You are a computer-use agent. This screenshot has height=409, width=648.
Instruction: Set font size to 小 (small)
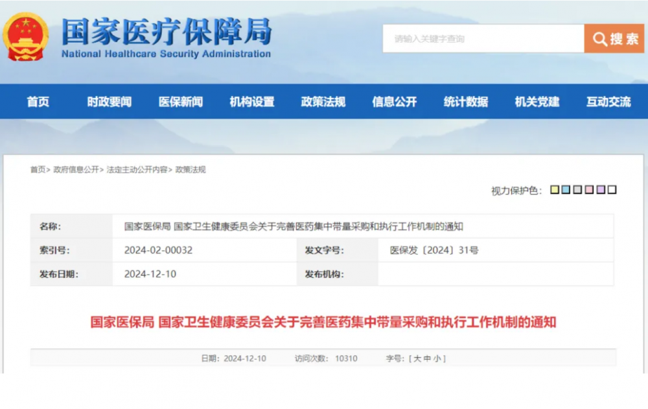(437, 358)
